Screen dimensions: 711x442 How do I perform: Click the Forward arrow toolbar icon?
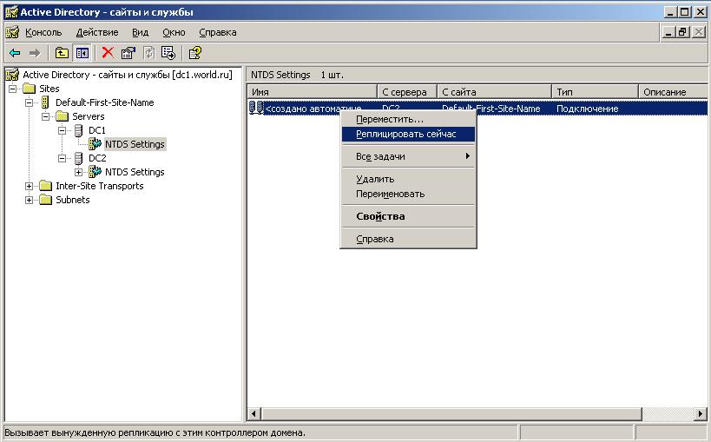coord(35,53)
